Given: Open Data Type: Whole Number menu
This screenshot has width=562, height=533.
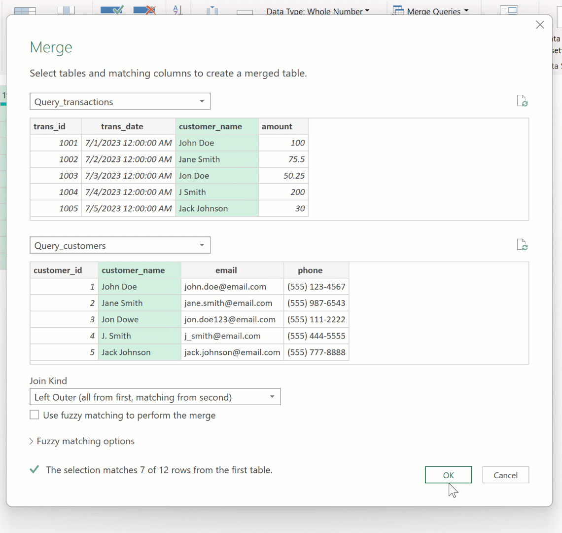Looking at the screenshot, I should pyautogui.click(x=317, y=11).
